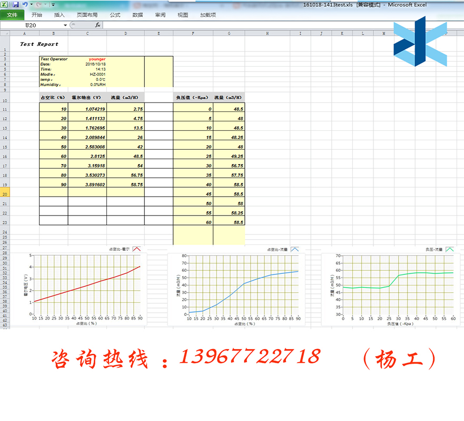Click the Excel application icon in title bar
Viewport: 464px width, 421px height.
(x=5, y=4)
